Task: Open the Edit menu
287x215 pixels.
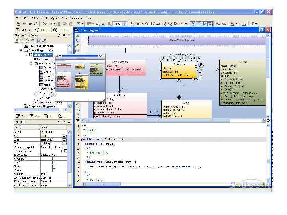Action: (26, 18)
